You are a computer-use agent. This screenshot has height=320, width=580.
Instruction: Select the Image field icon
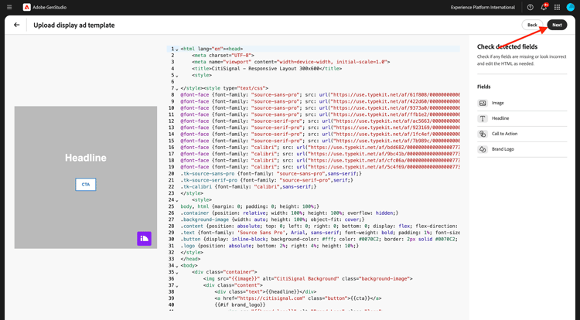click(483, 103)
